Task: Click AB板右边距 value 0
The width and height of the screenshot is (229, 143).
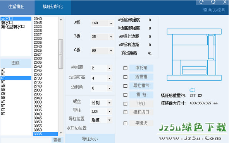Action: [x=150, y=45]
